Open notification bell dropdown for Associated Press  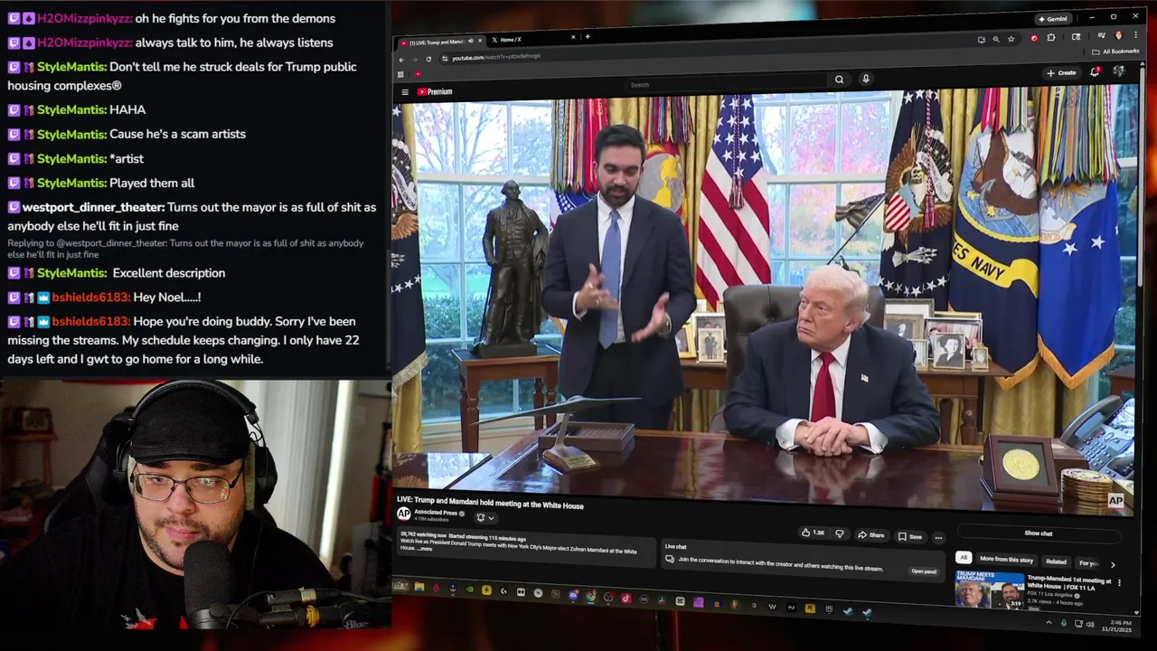(484, 517)
